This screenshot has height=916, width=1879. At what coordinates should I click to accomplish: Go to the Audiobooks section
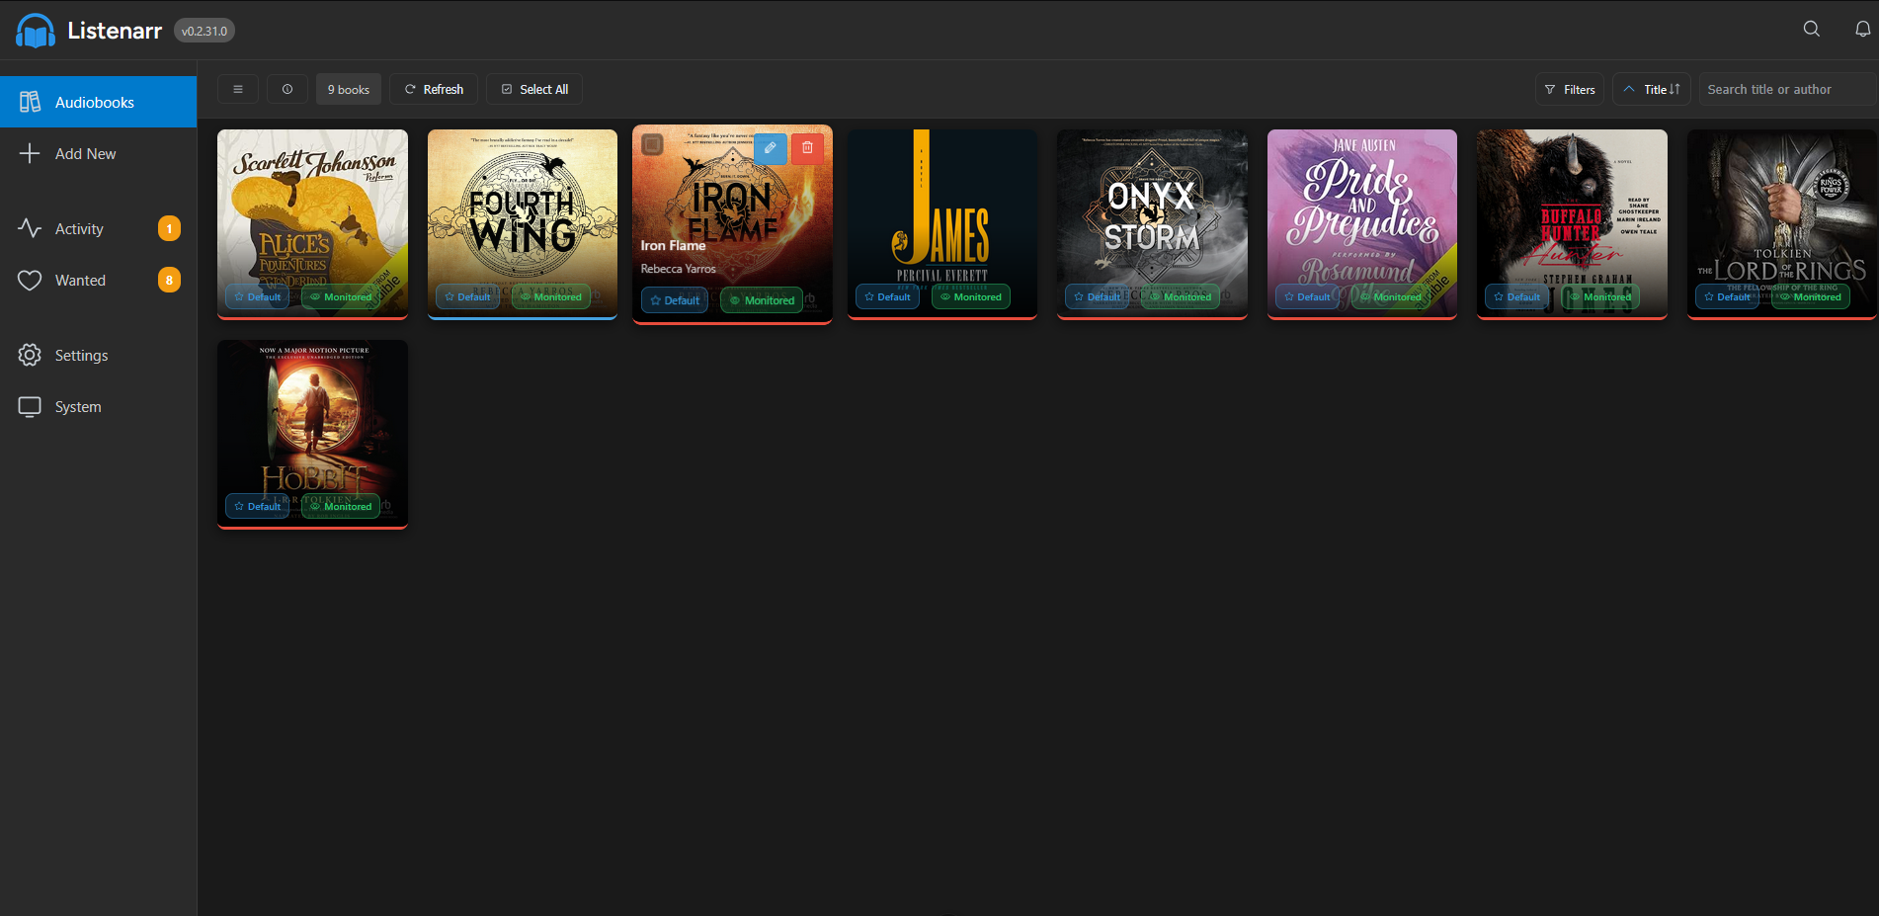(x=99, y=102)
